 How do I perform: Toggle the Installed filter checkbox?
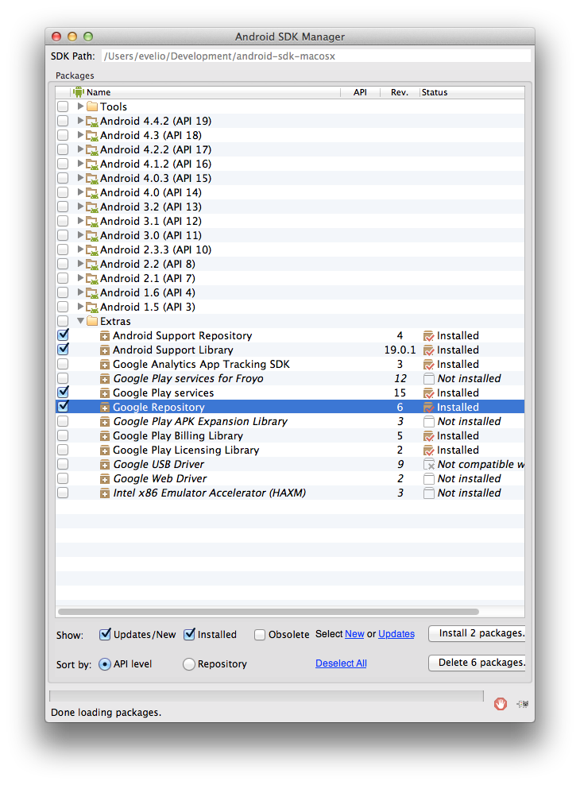189,634
